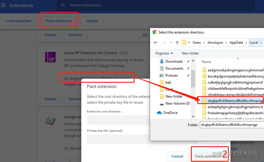
Task: Expand the chevron after Users in path
Action: (204, 43)
